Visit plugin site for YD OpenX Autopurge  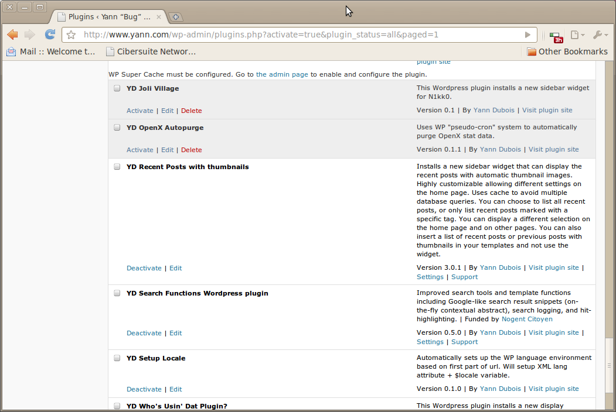click(x=553, y=149)
